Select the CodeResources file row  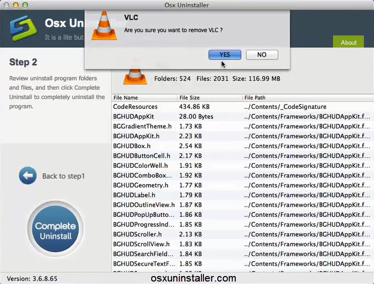click(243, 106)
